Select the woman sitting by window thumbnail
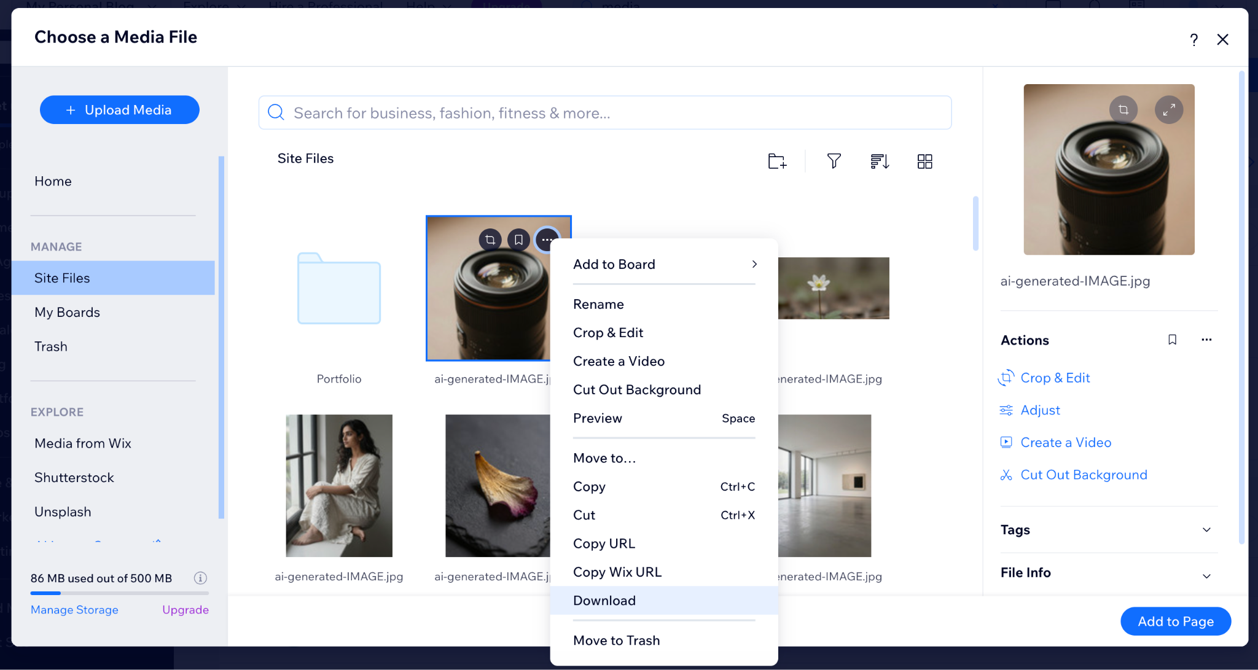The height and width of the screenshot is (670, 1258). [339, 486]
